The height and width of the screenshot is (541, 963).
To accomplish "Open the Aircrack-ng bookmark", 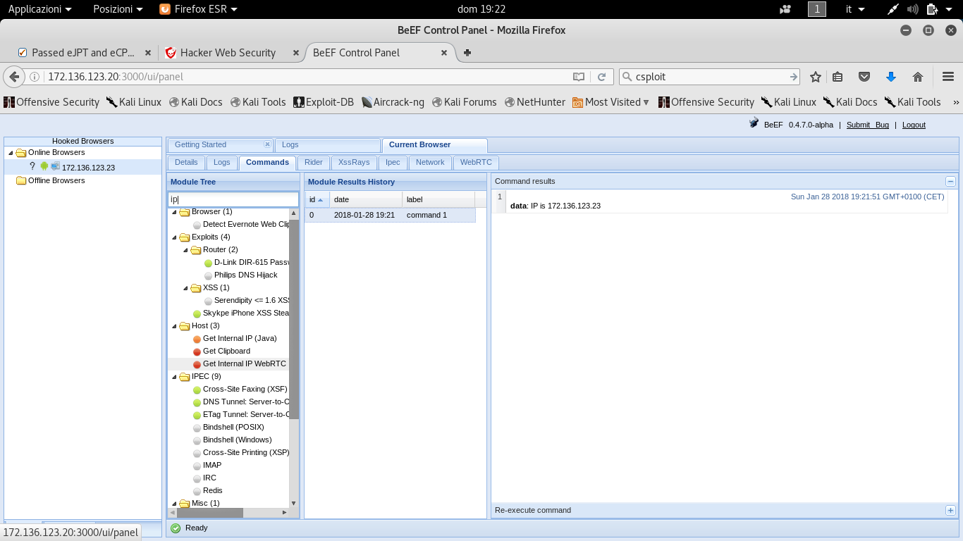I will [393, 102].
